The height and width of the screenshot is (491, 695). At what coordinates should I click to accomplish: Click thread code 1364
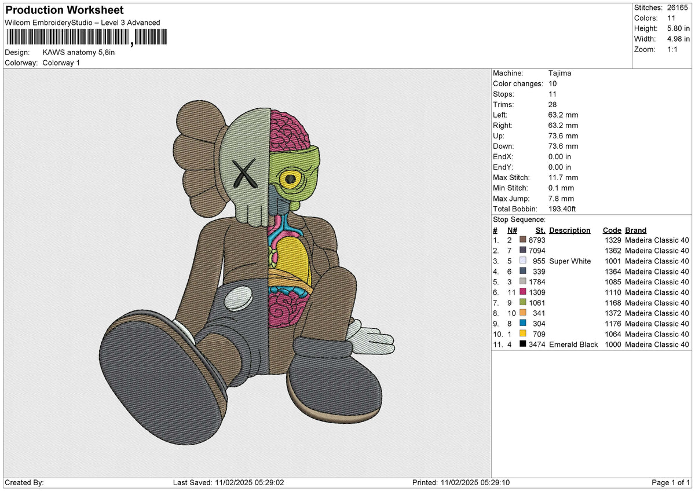(x=613, y=271)
